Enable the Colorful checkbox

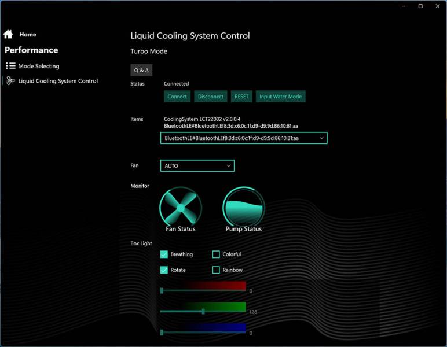click(x=216, y=254)
